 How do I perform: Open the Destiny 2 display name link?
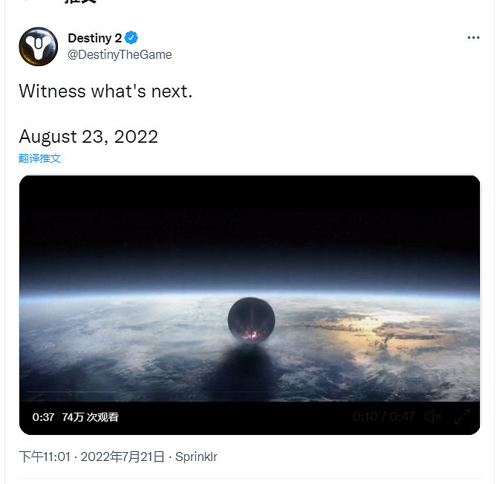pyautogui.click(x=94, y=38)
